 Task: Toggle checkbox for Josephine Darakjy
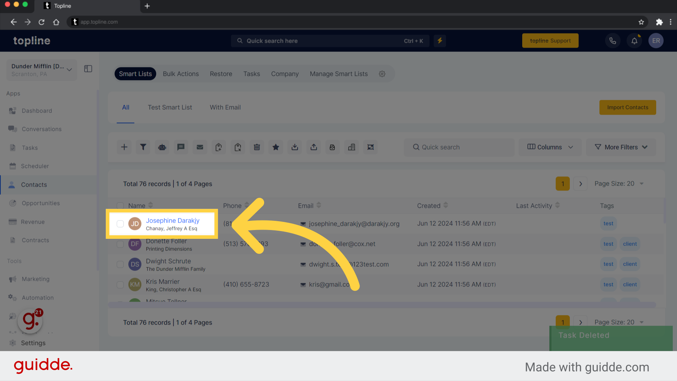coord(120,223)
